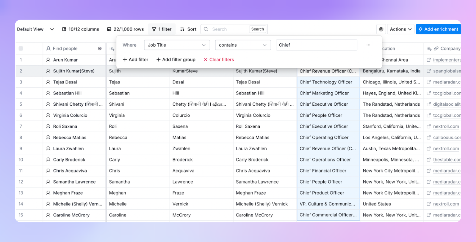The width and height of the screenshot is (476, 242).
Task: Click the Add enrichment button
Action: point(439,29)
